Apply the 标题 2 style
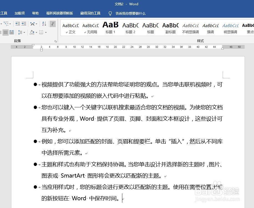 [x=130, y=28]
